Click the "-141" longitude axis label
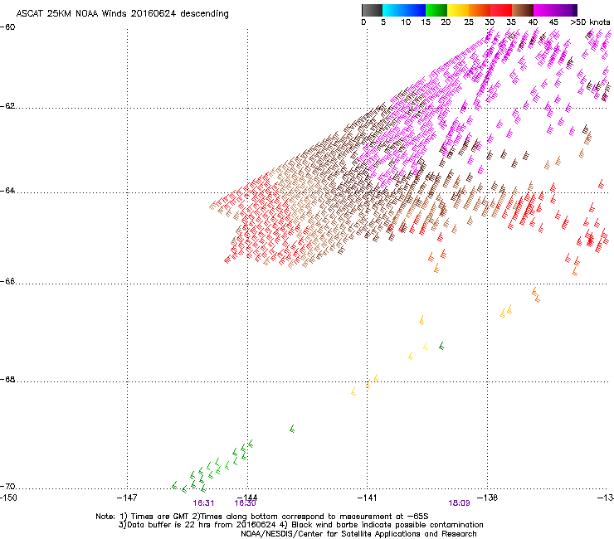The image size is (614, 539). [368, 498]
